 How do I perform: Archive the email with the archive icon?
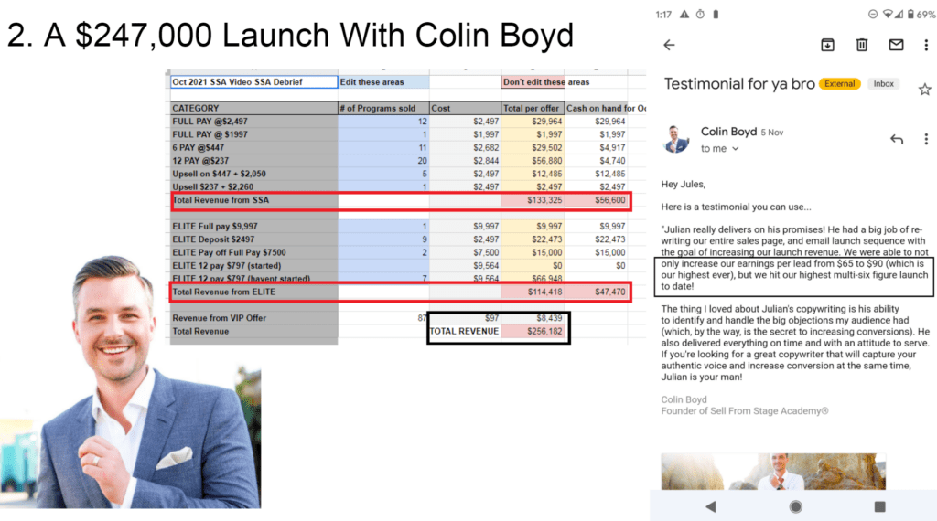827,45
